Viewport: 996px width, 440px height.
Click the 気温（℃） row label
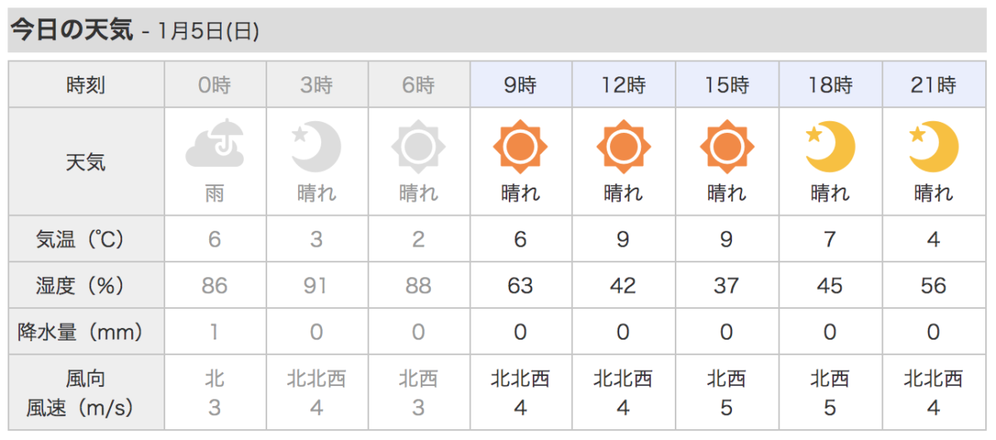(x=86, y=240)
